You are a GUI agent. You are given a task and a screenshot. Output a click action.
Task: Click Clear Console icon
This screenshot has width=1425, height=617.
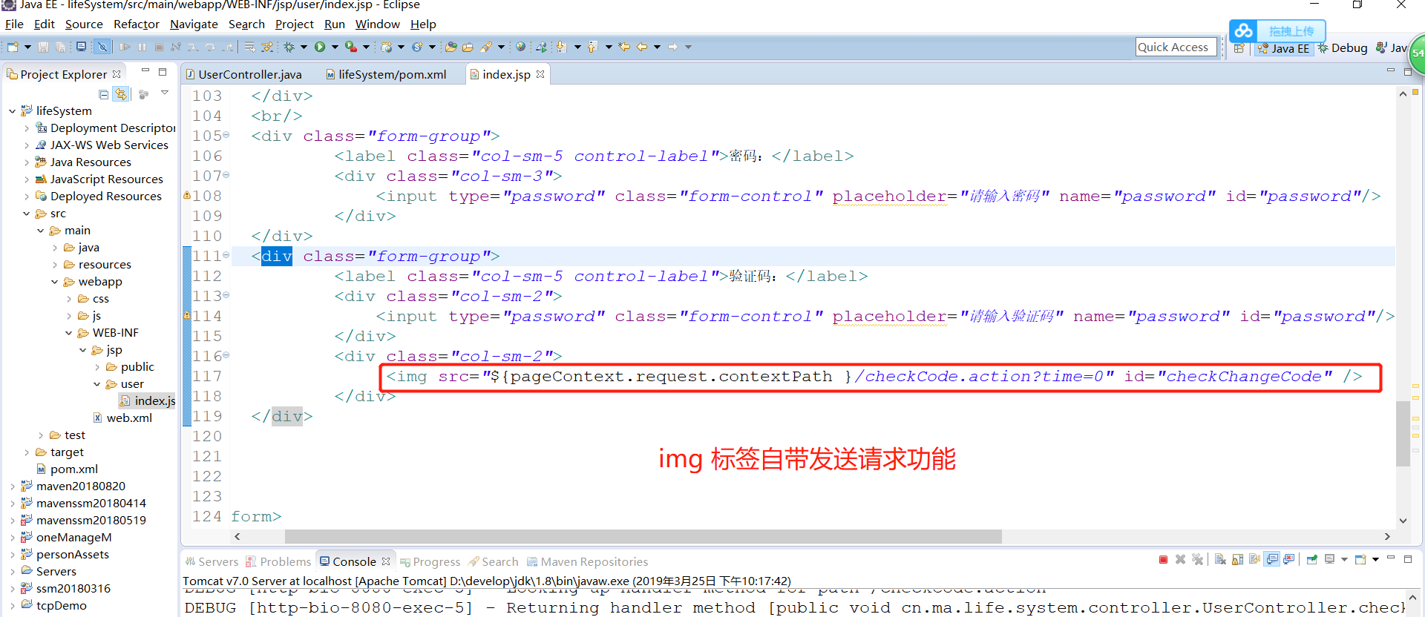point(1220,560)
